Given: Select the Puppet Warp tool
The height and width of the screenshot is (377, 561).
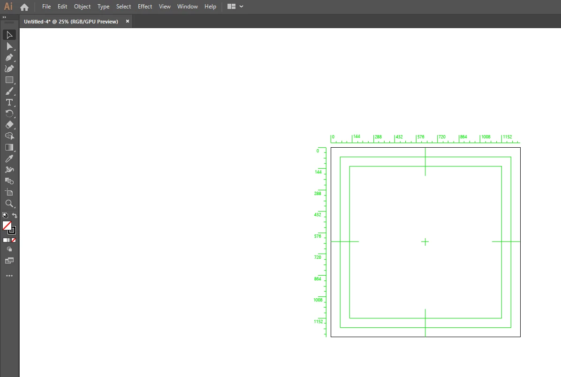Looking at the screenshot, I should [9, 170].
